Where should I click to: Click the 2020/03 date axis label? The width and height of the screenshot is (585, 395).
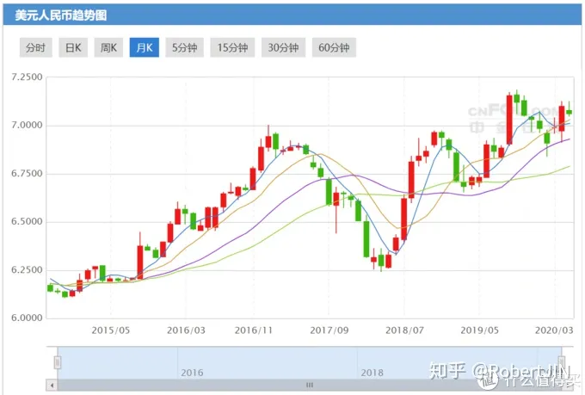[554, 330]
